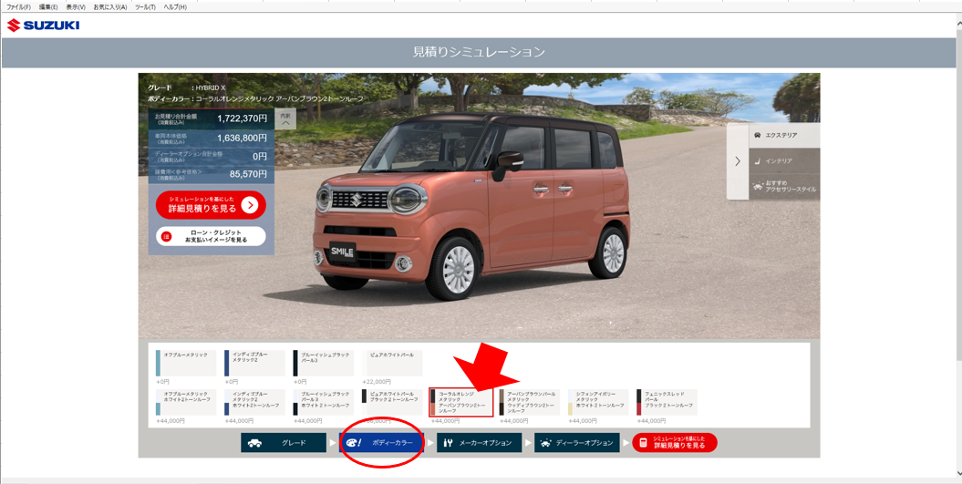This screenshot has height=484, width=962.
Task: Open the お気に入り(A) menu
Action: click(x=109, y=6)
